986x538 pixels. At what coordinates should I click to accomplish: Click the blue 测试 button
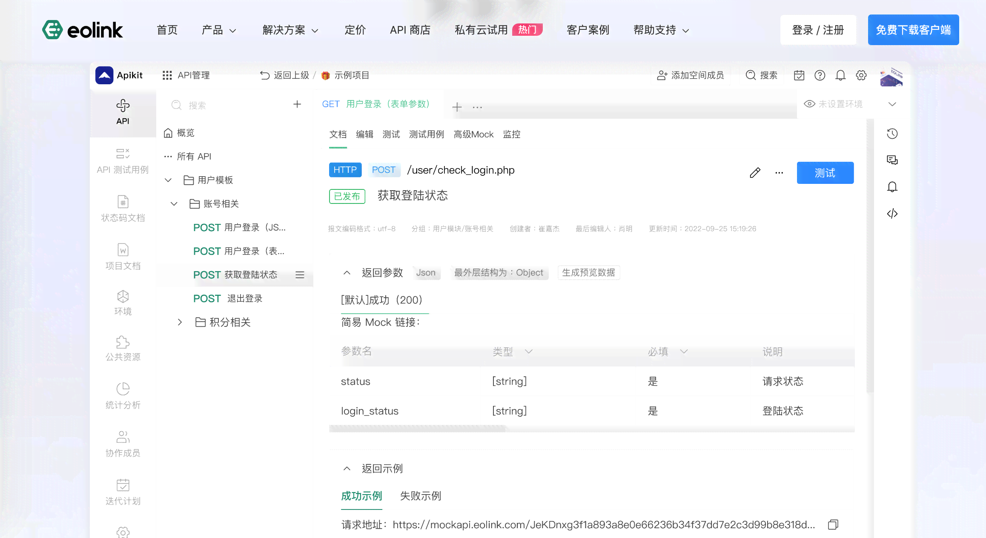click(x=825, y=173)
